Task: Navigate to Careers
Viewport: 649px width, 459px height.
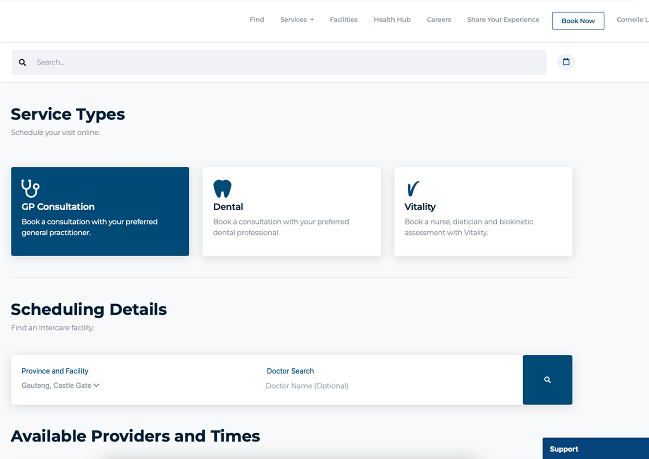Action: [x=439, y=19]
